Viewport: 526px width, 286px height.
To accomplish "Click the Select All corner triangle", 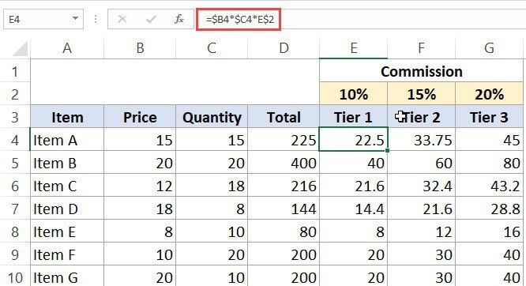I will [x=20, y=49].
